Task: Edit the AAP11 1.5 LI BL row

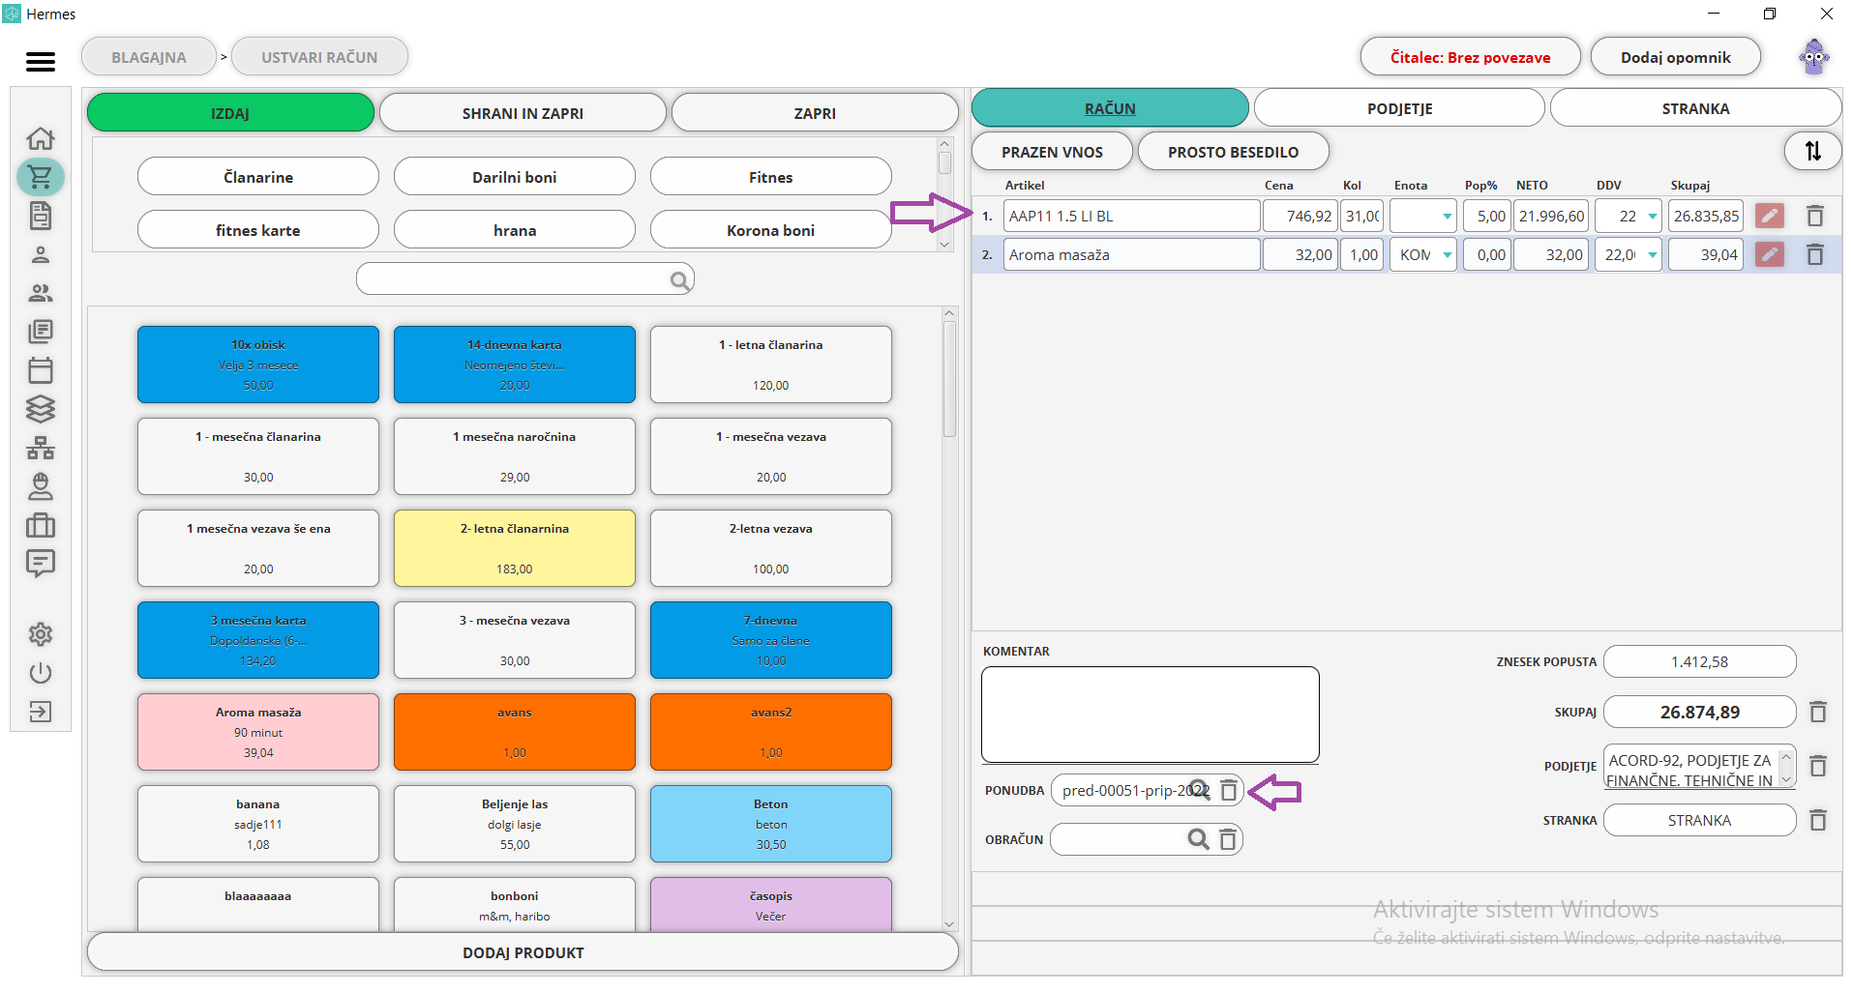Action: [x=1770, y=217]
